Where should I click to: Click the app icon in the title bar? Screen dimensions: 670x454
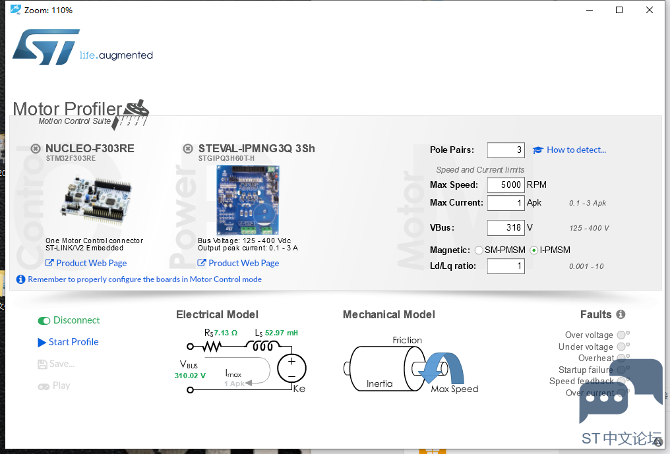16,9
